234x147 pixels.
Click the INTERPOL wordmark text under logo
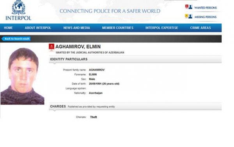(x=18, y=18)
